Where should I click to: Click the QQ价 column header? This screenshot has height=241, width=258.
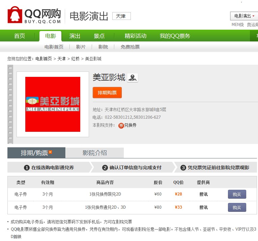178,182
